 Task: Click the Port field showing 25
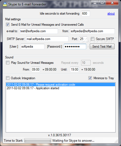[x=83, y=39]
